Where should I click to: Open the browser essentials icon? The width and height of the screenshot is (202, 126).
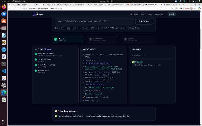pyautogui.click(x=181, y=8)
